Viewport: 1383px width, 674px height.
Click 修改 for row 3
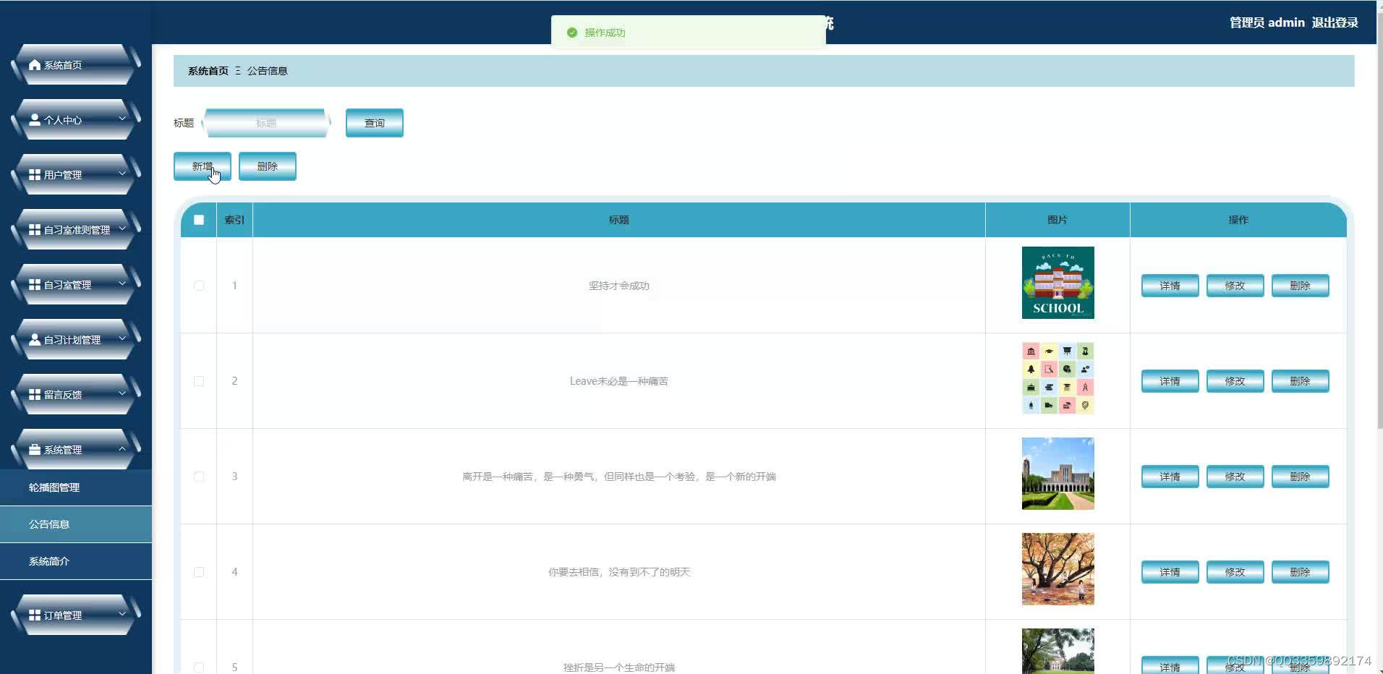pyautogui.click(x=1235, y=477)
